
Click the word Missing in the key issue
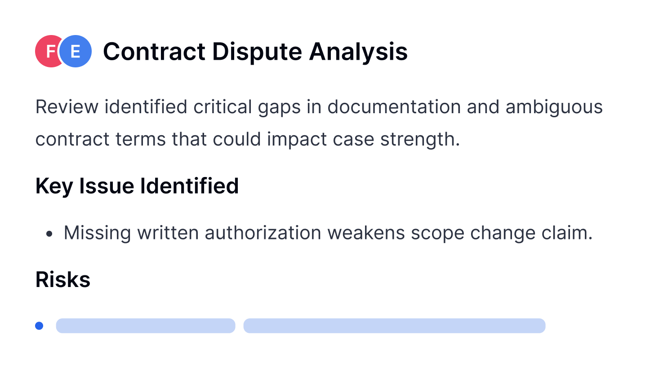[97, 233]
